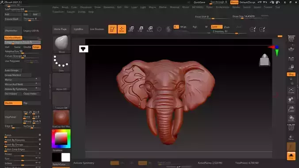The height and width of the screenshot is (168, 299).
Task: Click the camera view cube head icon
Action: [264, 60]
